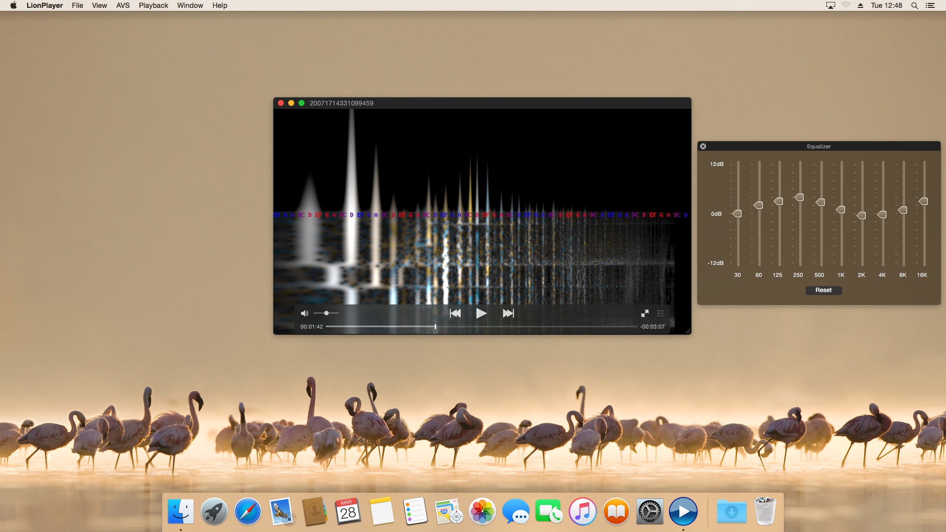Reset the equalizer settings
Image resolution: width=946 pixels, height=532 pixels.
click(x=823, y=290)
